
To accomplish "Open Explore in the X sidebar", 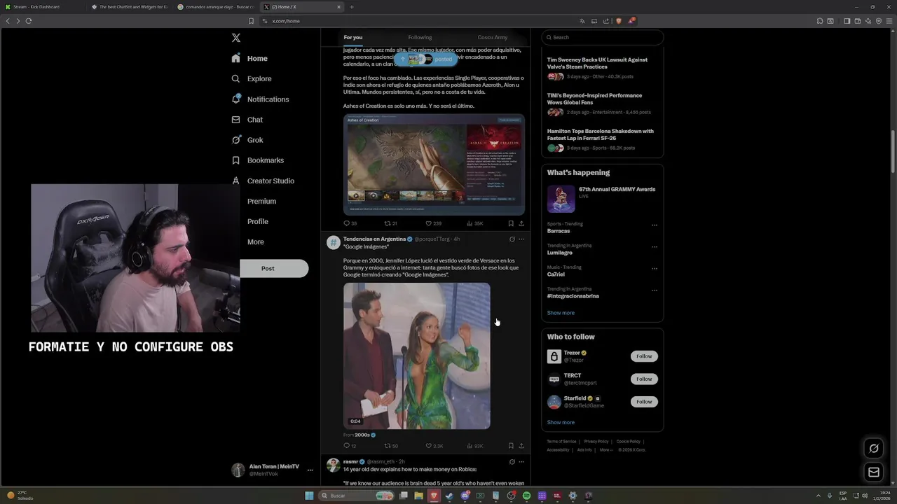I will 252,79.
